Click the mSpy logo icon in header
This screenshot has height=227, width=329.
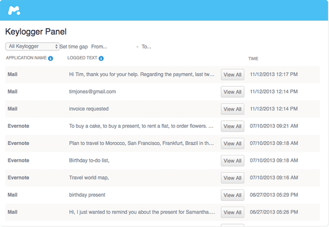click(x=14, y=11)
